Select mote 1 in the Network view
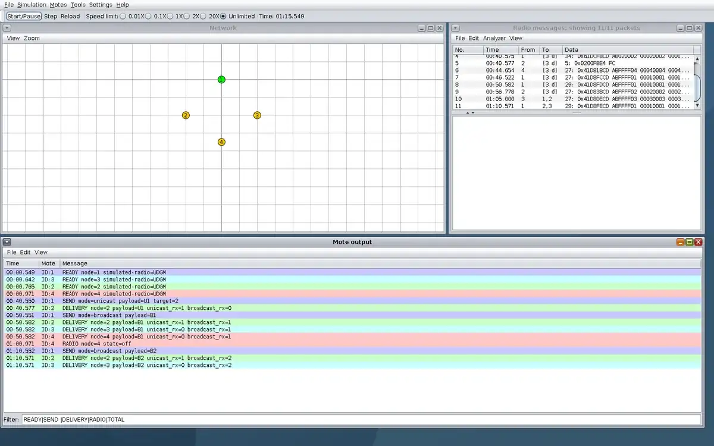This screenshot has height=446, width=714. pyautogui.click(x=221, y=80)
